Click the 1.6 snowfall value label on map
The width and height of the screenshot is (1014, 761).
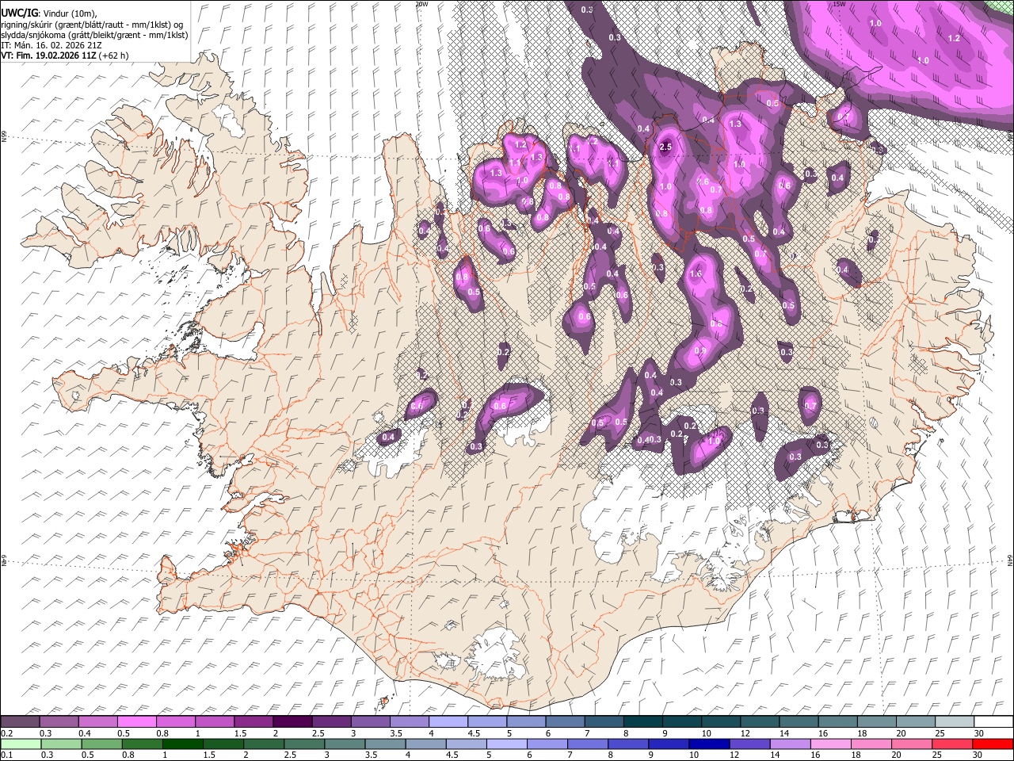[x=696, y=273]
